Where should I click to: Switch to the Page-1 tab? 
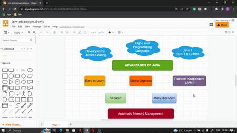(56, 125)
